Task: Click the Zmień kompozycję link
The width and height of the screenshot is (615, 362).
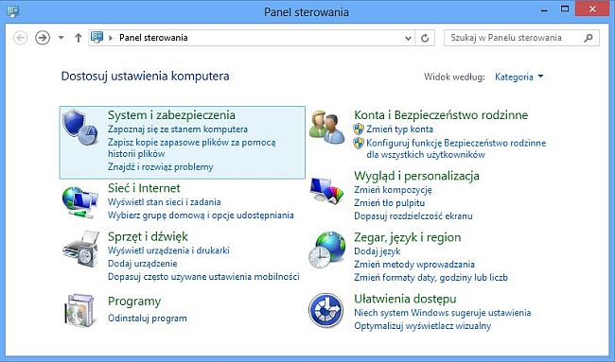Action: [x=393, y=190]
